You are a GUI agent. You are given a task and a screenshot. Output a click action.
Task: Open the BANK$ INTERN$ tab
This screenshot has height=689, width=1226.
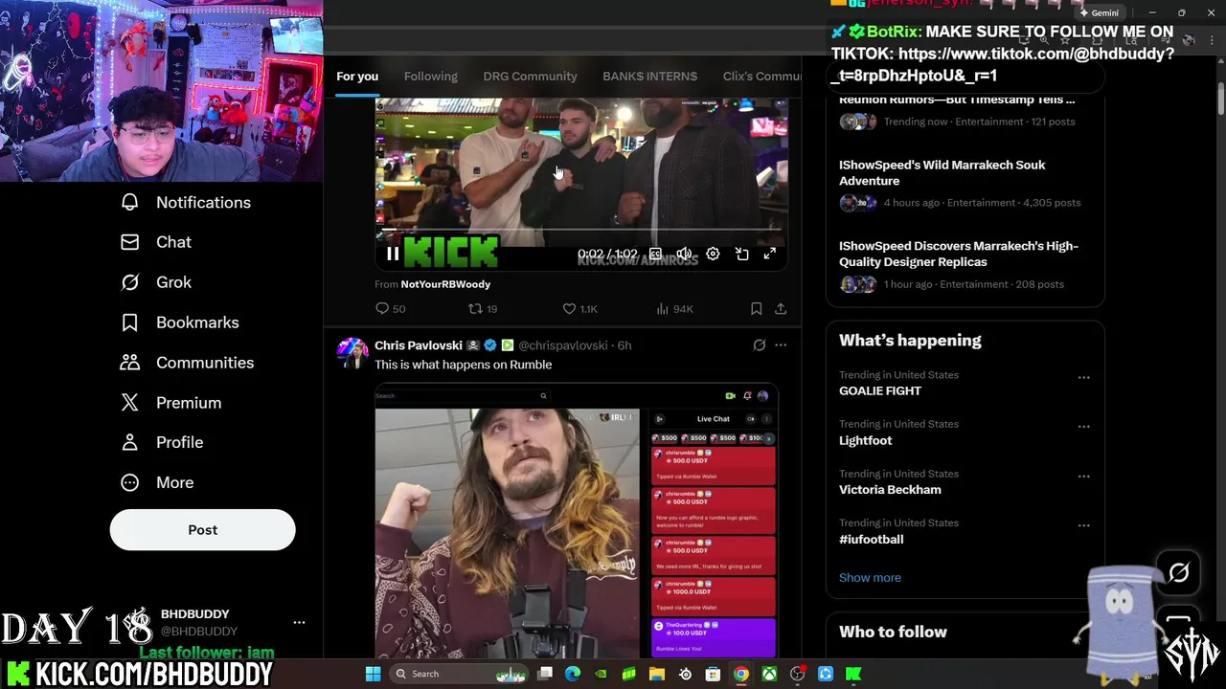[649, 77]
